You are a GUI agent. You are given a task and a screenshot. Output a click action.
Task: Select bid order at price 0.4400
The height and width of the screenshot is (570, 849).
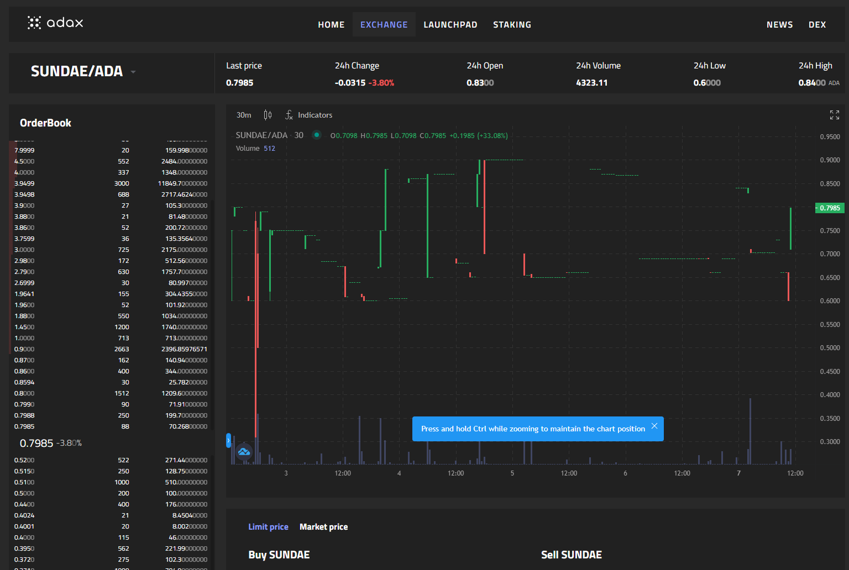(111, 504)
